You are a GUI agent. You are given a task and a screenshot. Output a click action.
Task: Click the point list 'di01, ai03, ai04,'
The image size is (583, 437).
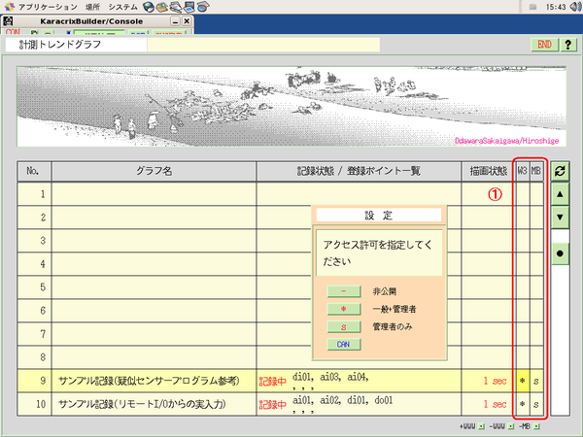pyautogui.click(x=330, y=377)
